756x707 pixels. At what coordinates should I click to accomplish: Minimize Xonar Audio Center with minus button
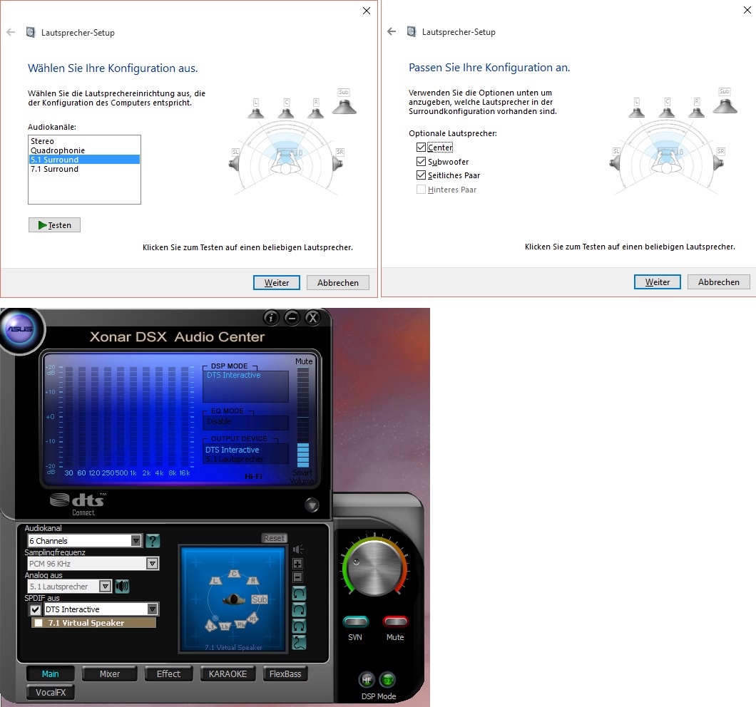click(x=292, y=318)
